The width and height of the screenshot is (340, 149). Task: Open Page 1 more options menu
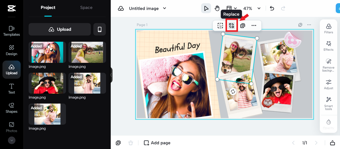click(x=309, y=25)
